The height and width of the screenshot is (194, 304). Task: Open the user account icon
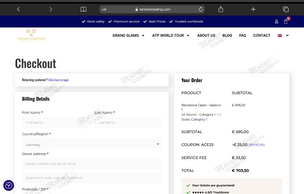point(277,22)
